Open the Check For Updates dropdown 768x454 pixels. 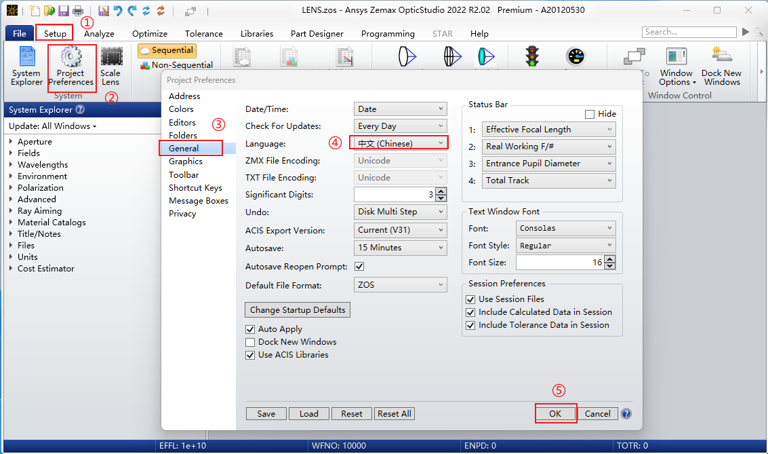point(400,126)
